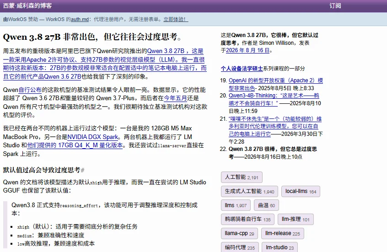Open series item 19 about OpenAI 的新型开放权重
The image size is (387, 252).
coord(276,84)
